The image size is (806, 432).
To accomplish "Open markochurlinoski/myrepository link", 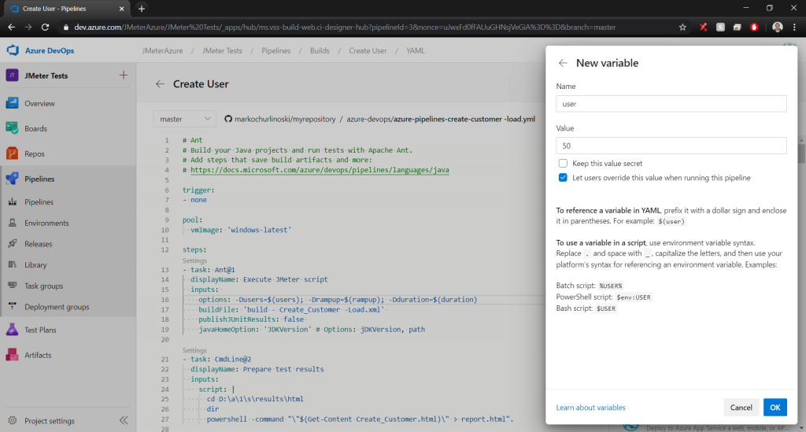I will pyautogui.click(x=285, y=119).
